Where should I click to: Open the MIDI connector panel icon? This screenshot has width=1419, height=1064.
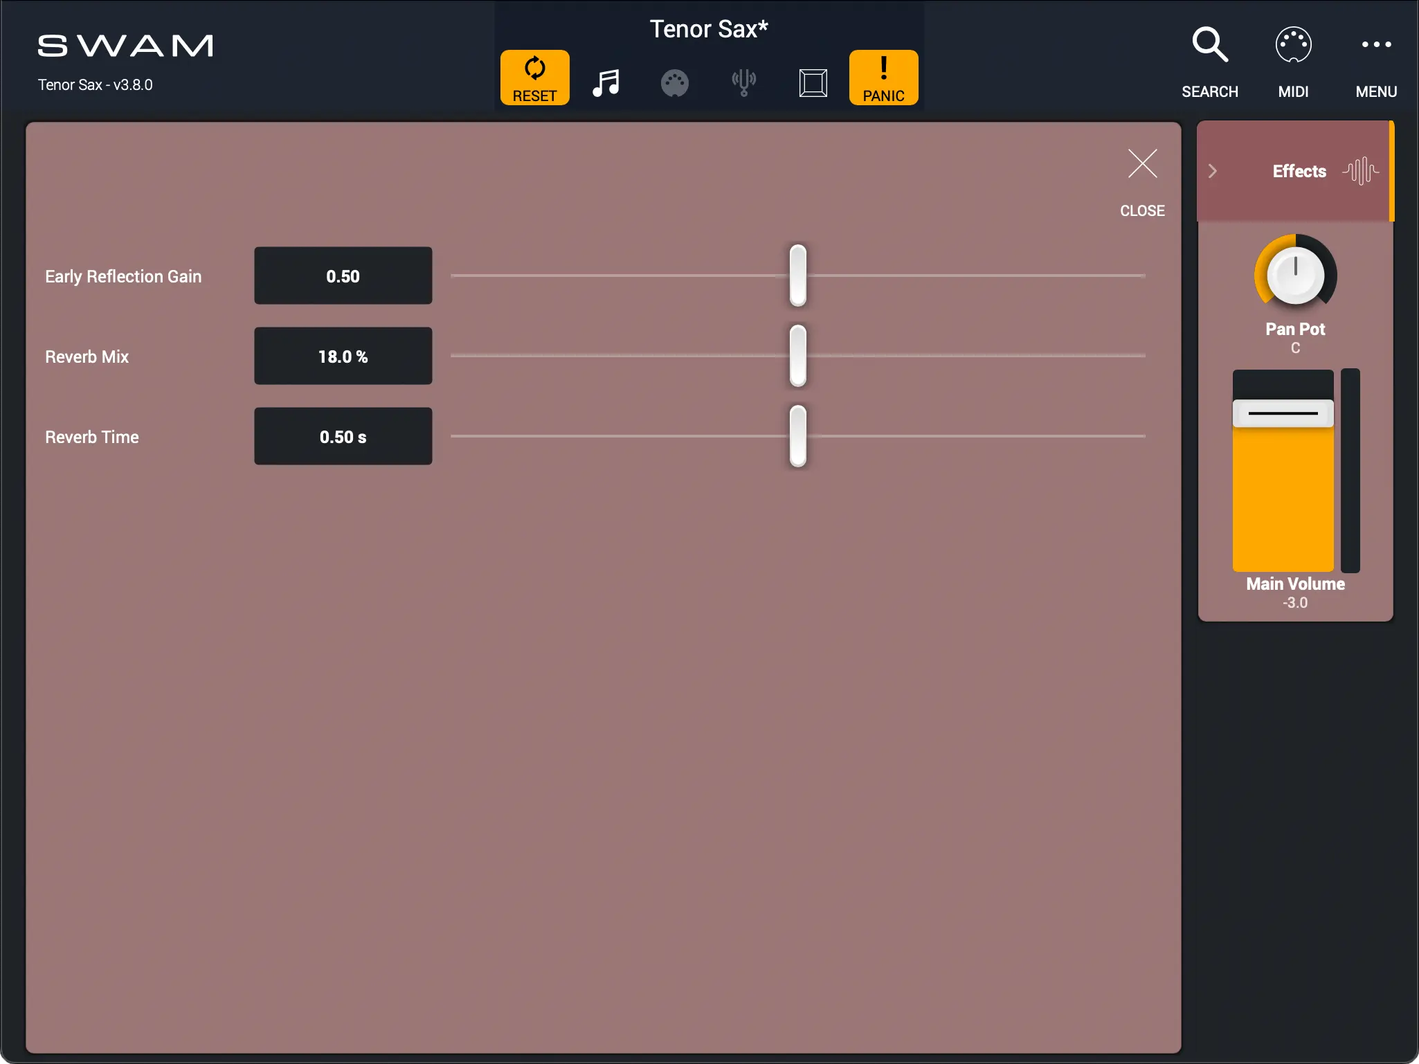tap(674, 83)
